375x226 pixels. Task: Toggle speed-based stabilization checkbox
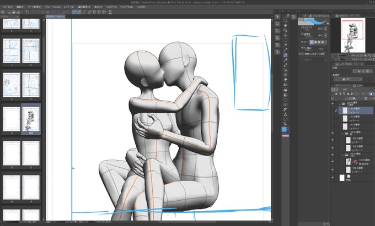click(302, 54)
